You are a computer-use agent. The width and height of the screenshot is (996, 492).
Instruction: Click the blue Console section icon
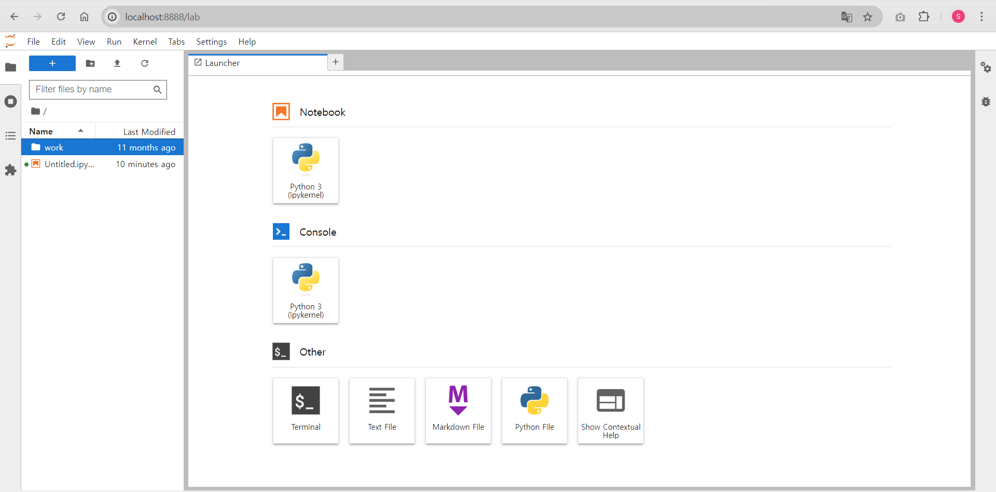(281, 231)
